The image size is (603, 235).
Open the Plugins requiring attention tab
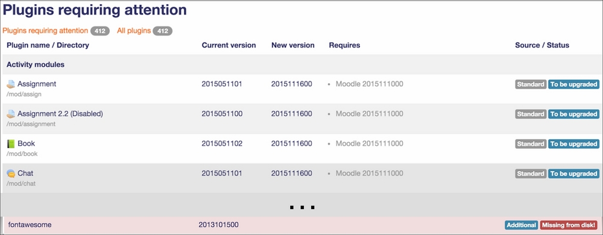[x=45, y=31]
